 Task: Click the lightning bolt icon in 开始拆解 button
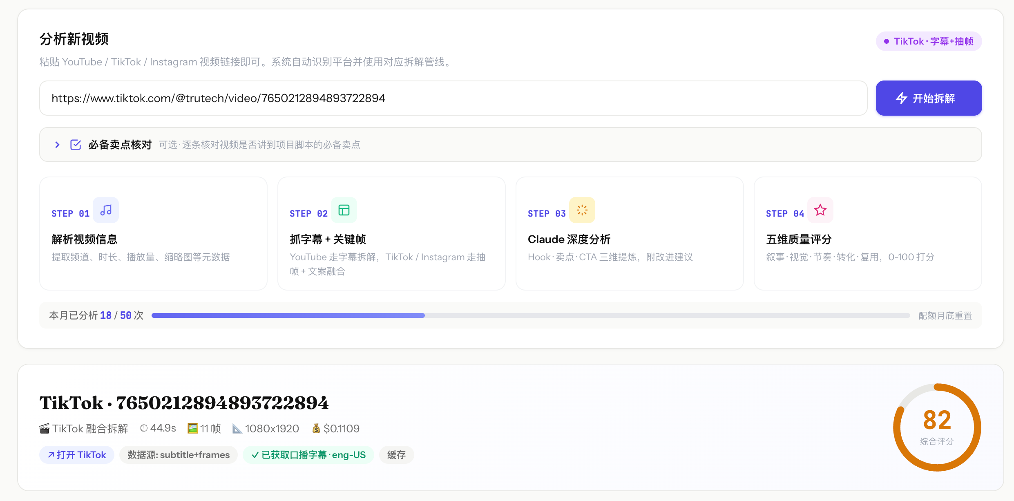902,98
